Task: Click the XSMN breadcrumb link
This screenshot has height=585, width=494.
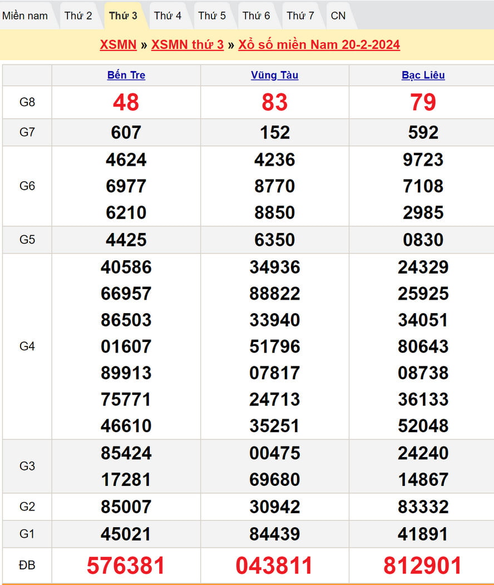Action: 118,45
